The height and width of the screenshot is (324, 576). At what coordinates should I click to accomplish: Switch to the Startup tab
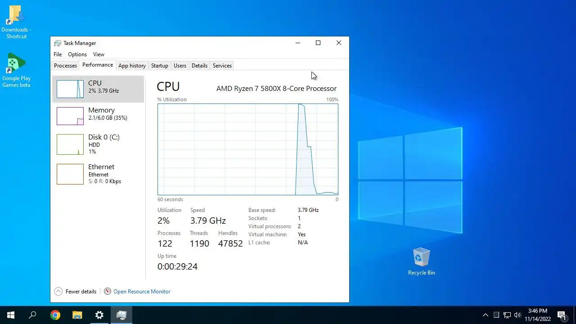pyautogui.click(x=159, y=66)
